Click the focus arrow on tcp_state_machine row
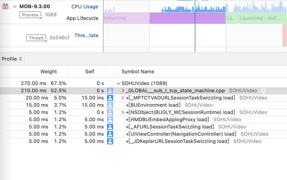This screenshot has width=287, height=180. (x=263, y=91)
